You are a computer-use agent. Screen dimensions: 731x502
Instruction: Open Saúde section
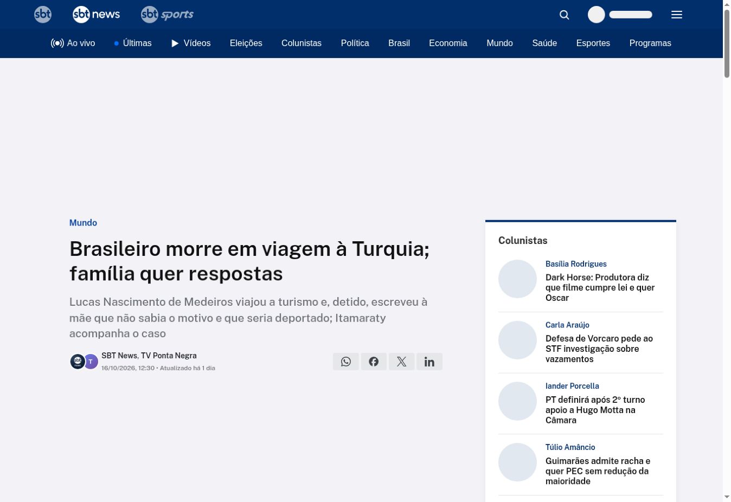(x=544, y=43)
